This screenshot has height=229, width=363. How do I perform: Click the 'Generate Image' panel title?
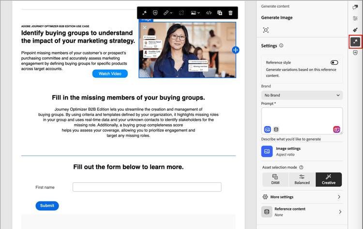(x=277, y=17)
